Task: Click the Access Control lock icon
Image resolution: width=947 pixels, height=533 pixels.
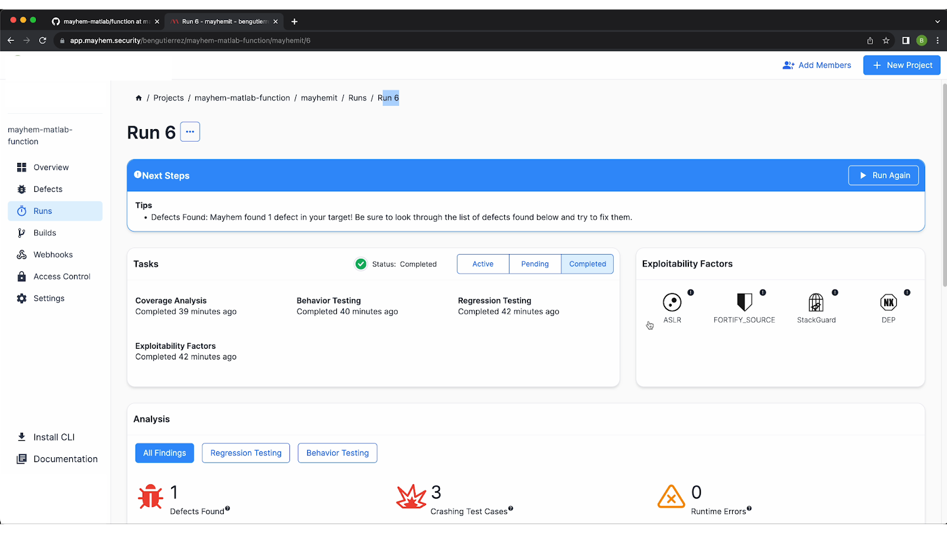Action: click(22, 277)
